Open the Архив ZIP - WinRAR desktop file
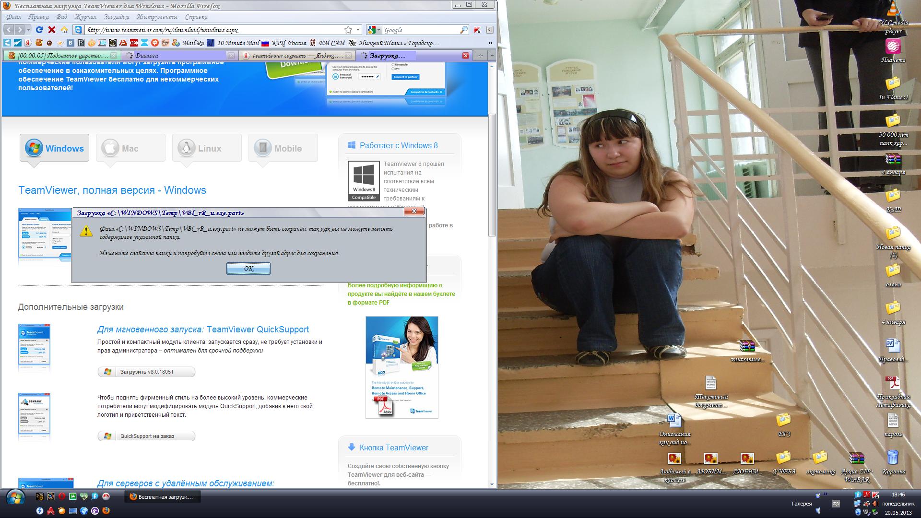The width and height of the screenshot is (921, 518). tap(856, 466)
